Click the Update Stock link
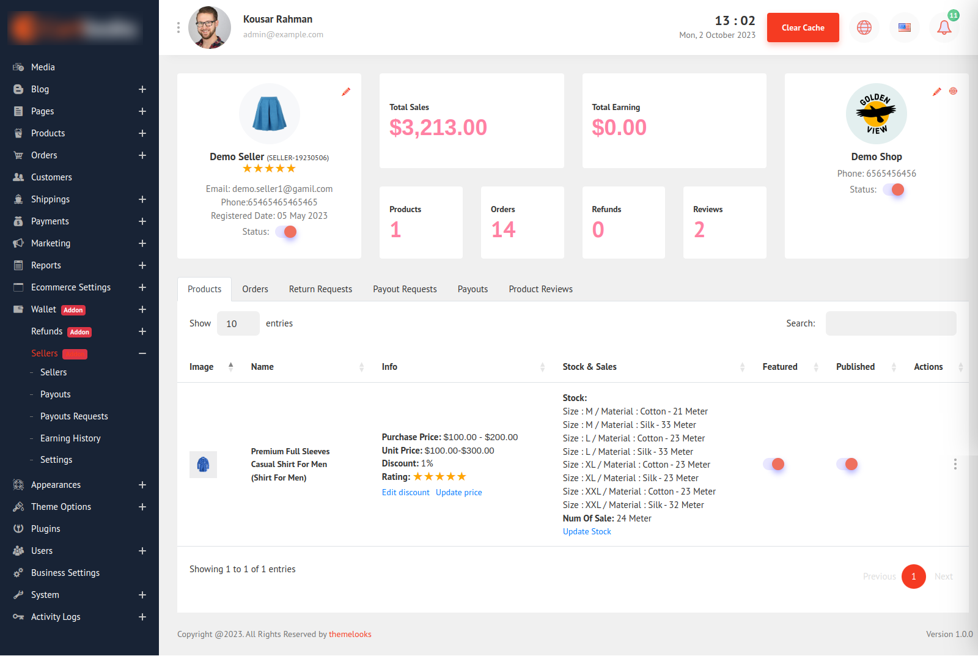This screenshot has height=656, width=978. tap(586, 531)
